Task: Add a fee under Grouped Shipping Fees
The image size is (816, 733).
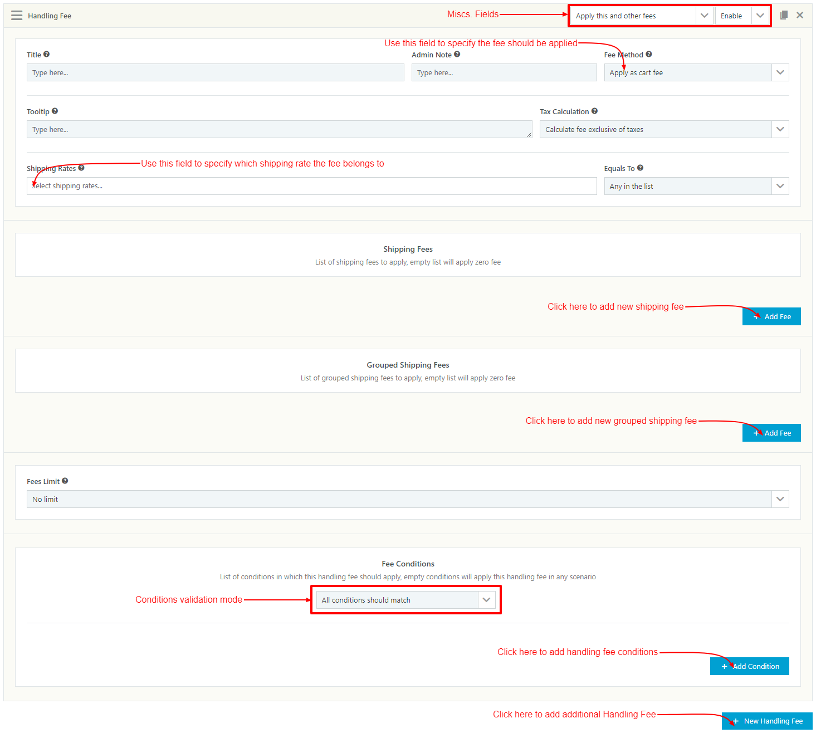Action: click(771, 433)
